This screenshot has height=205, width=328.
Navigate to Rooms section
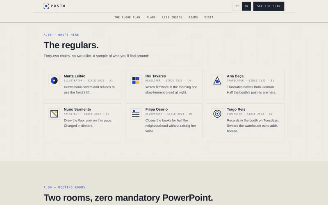(193, 17)
